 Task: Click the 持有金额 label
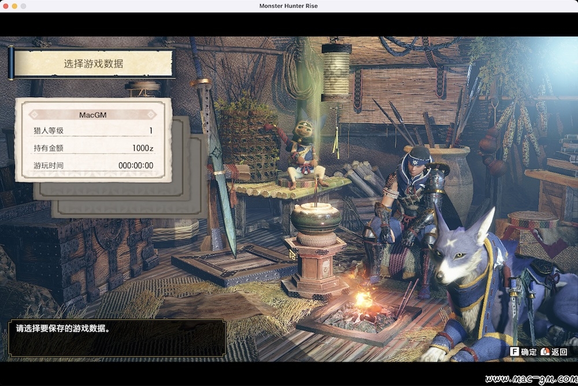tap(49, 148)
